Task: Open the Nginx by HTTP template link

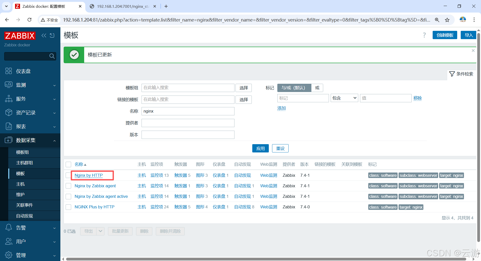Action: coord(89,175)
